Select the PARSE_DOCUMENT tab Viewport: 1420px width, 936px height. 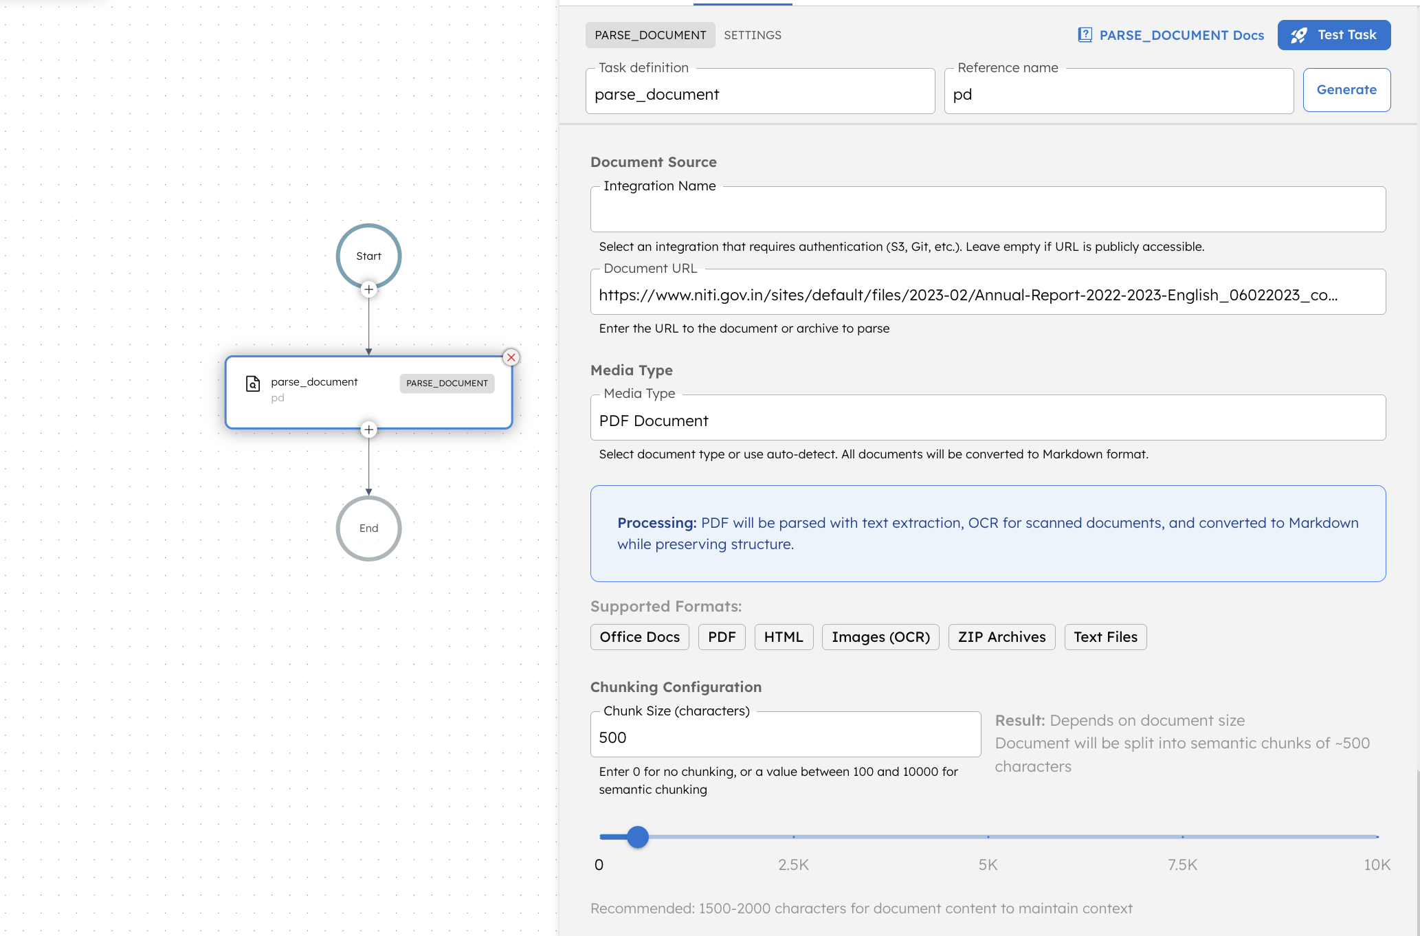[x=650, y=34]
